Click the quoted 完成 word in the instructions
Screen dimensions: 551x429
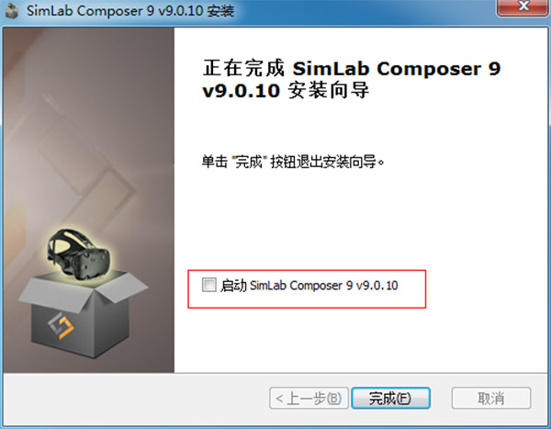(x=249, y=162)
